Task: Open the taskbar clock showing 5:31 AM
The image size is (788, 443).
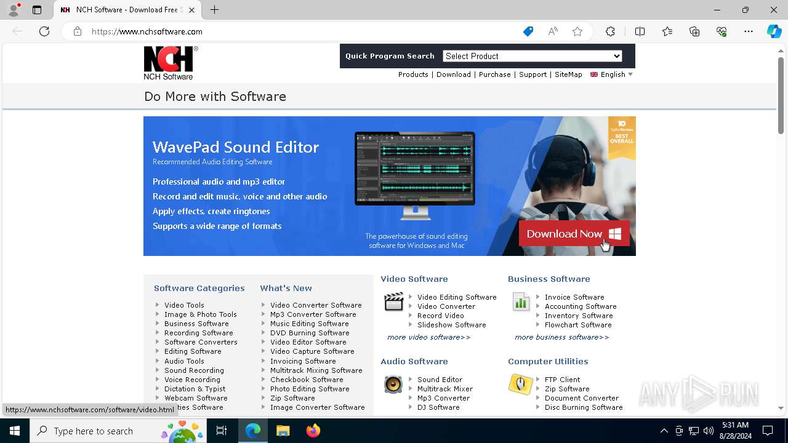Action: pos(735,431)
